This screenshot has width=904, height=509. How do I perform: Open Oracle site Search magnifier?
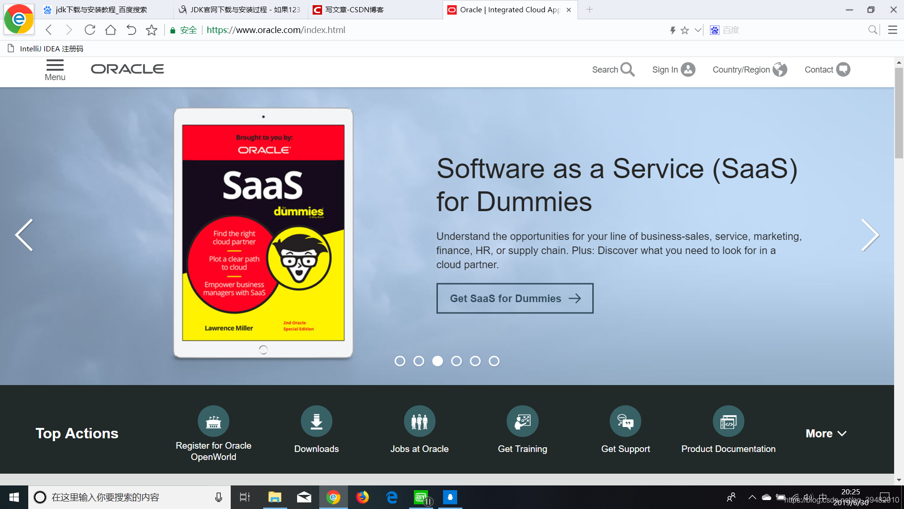pos(627,69)
